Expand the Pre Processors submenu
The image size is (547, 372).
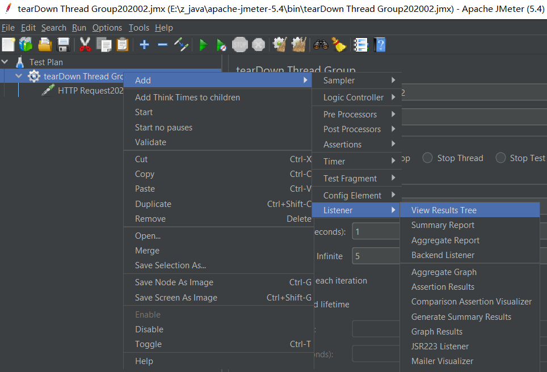356,115
